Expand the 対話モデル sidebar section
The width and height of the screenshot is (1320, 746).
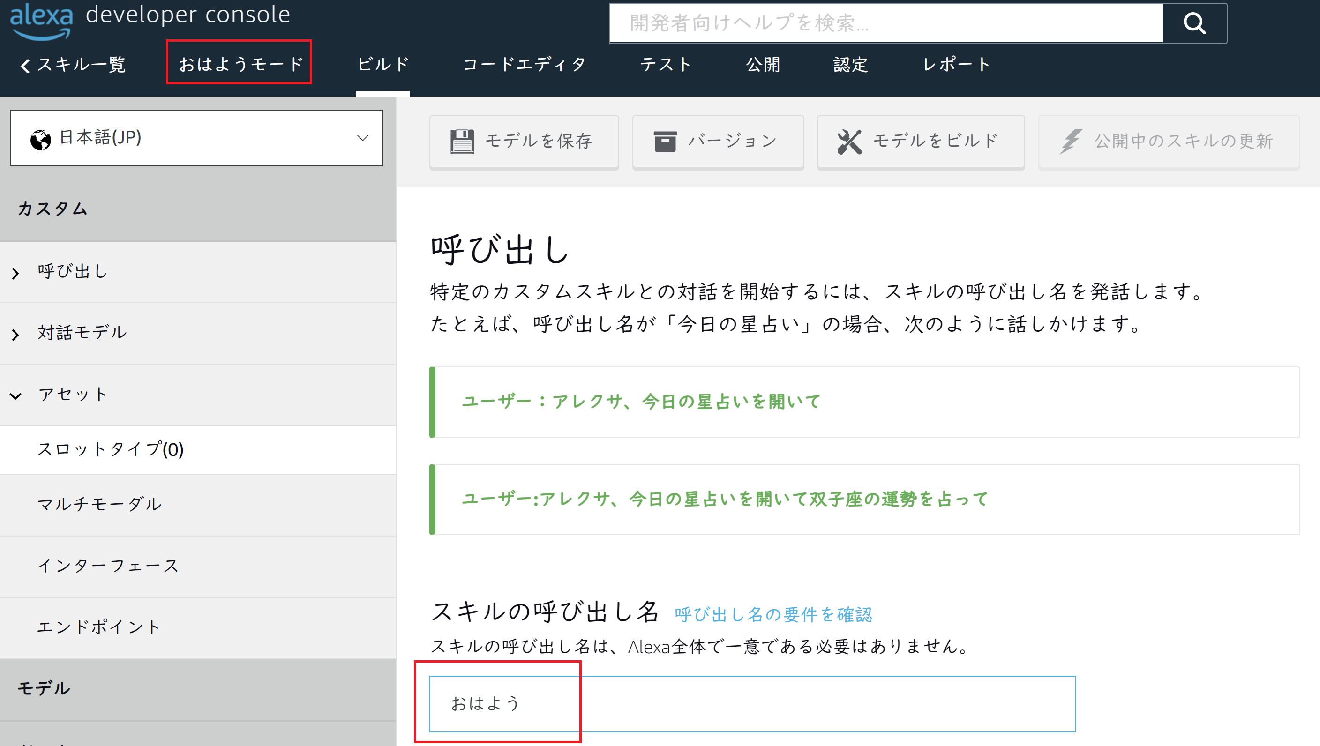click(x=82, y=333)
